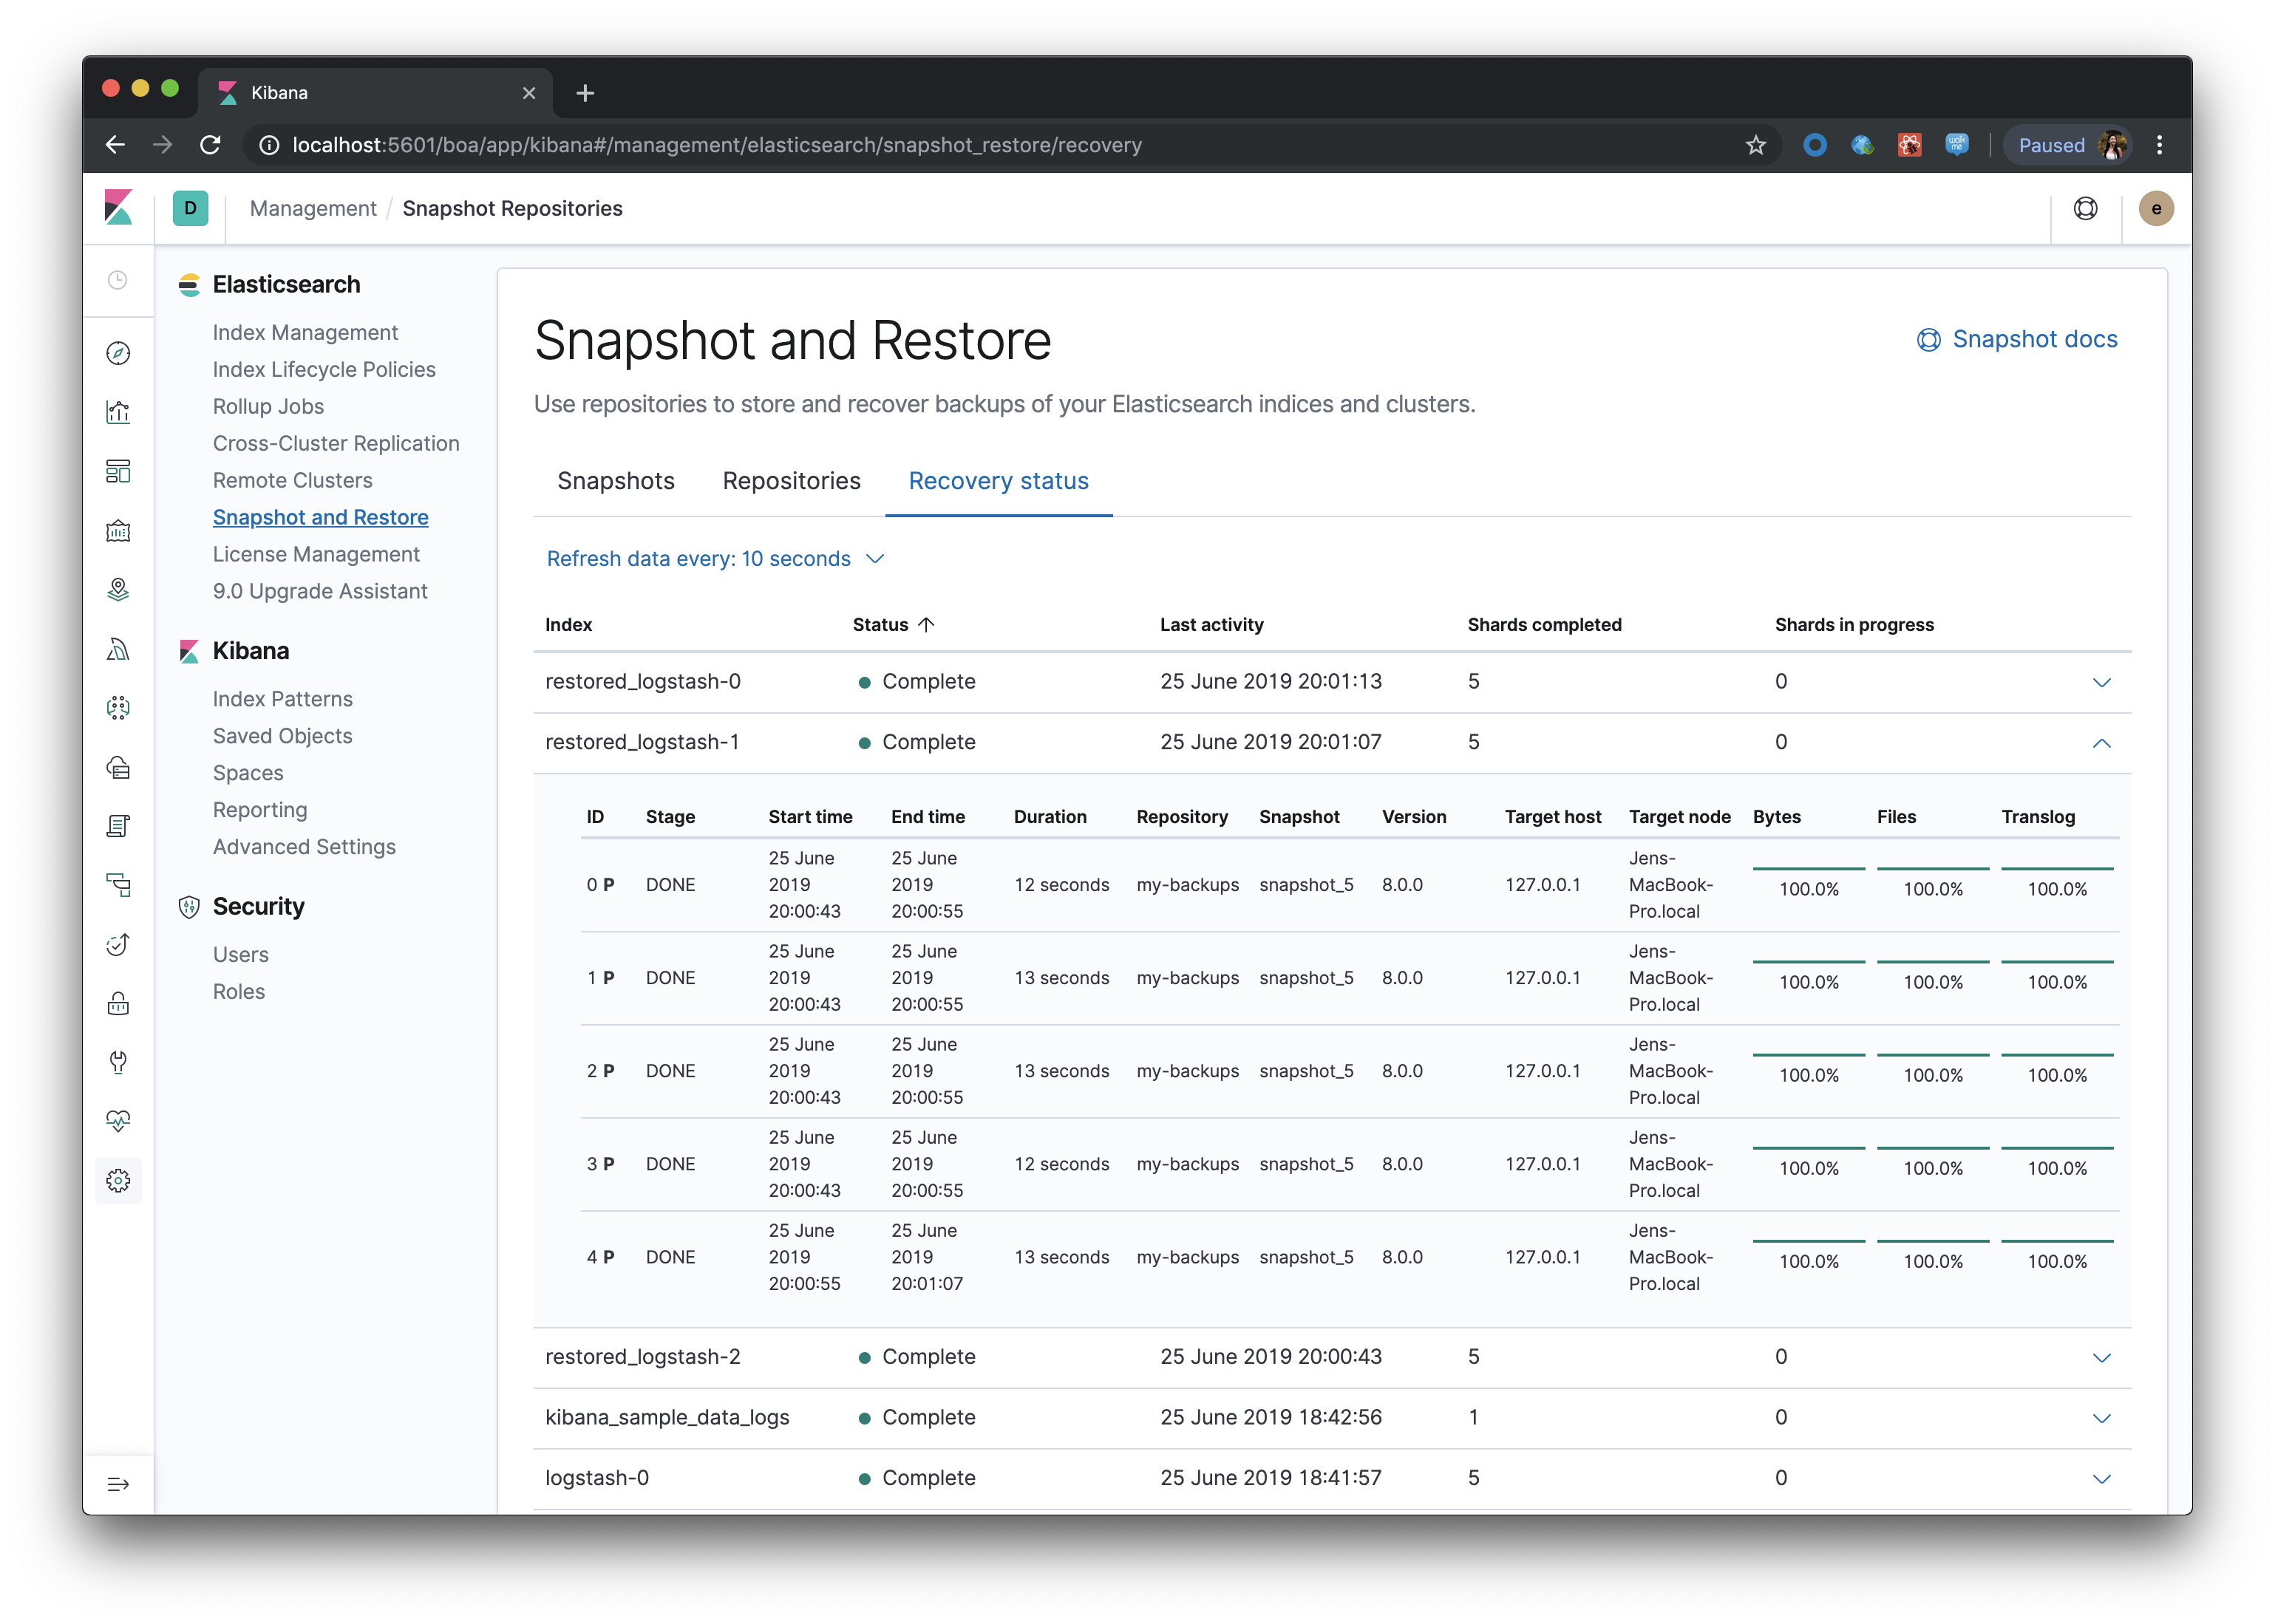
Task: Click the Bytes progress bar for shard 0
Action: pos(1808,869)
